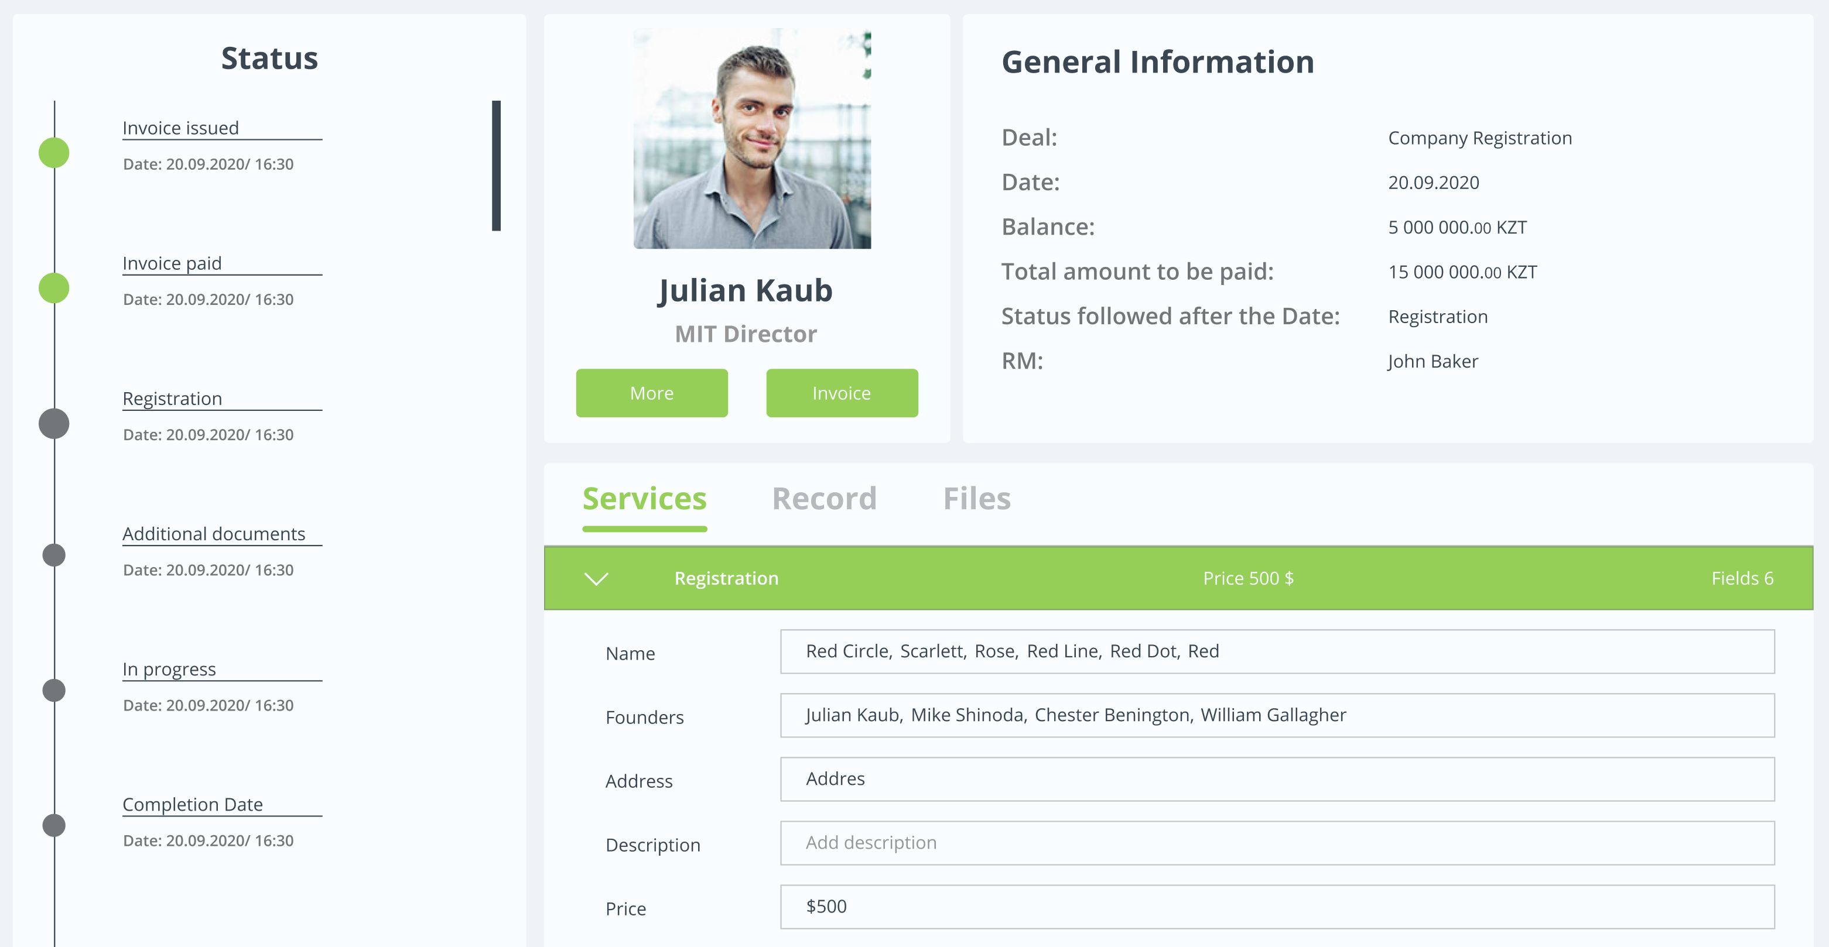
Task: Focus the Founders input field
Action: (x=1277, y=715)
